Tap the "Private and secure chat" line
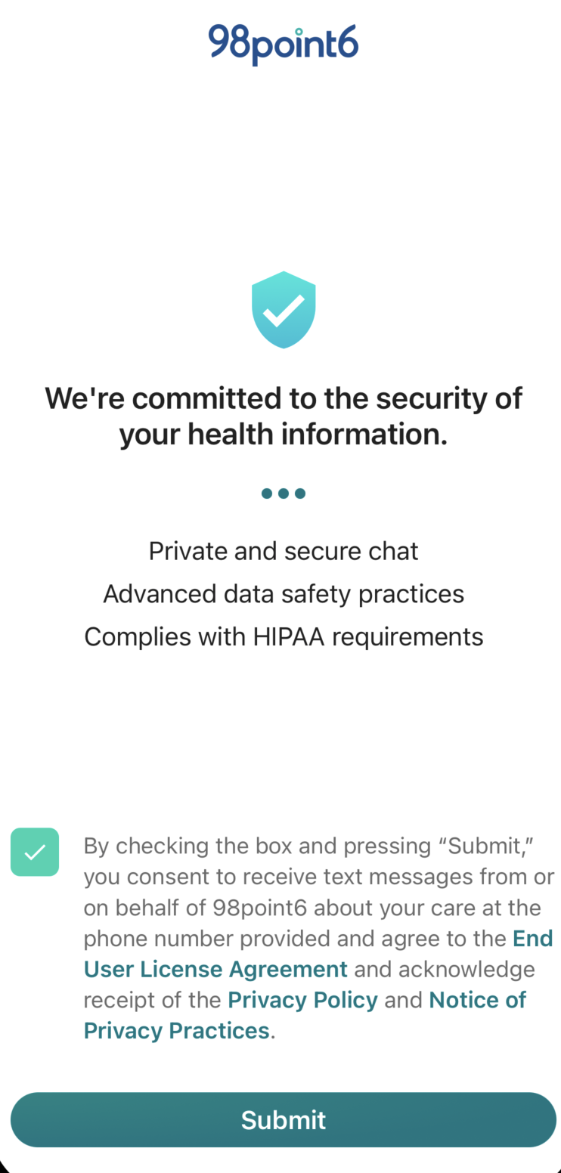 (x=284, y=551)
